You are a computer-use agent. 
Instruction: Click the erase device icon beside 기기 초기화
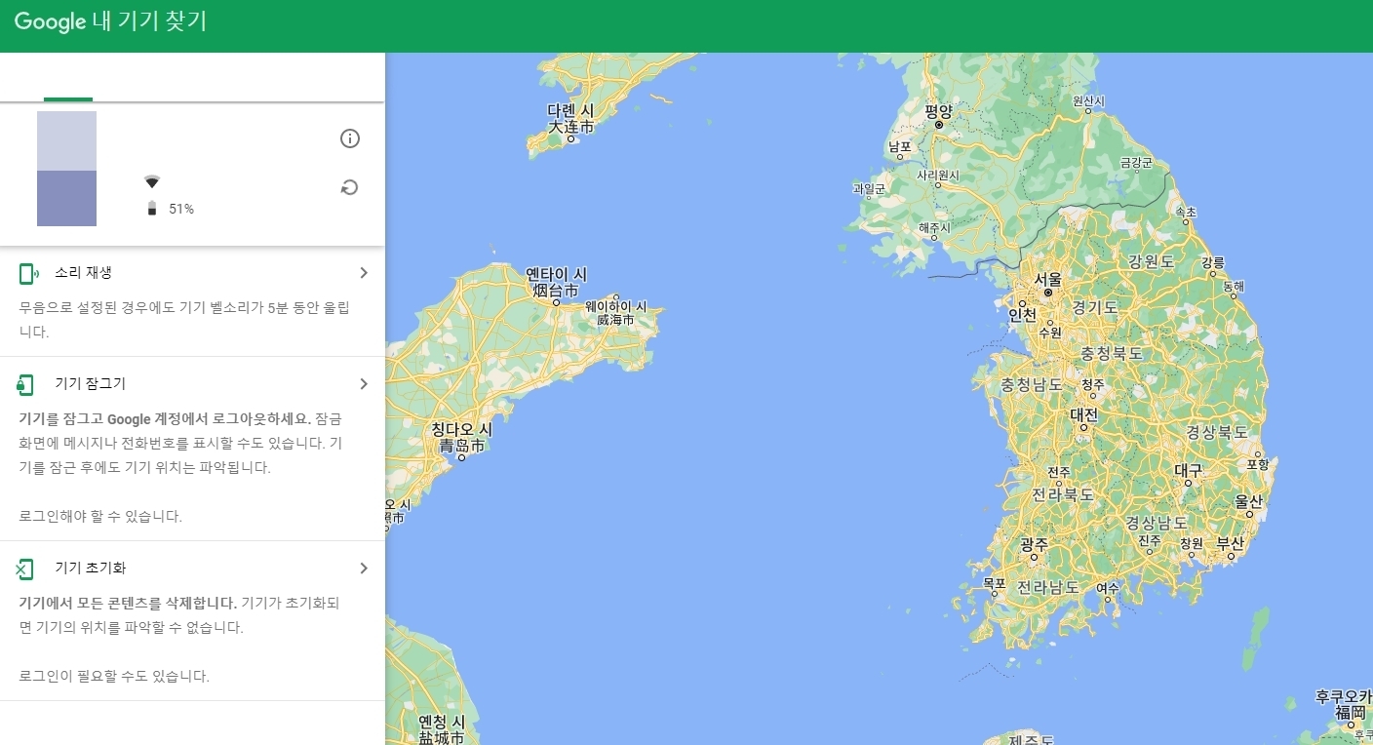click(x=26, y=569)
